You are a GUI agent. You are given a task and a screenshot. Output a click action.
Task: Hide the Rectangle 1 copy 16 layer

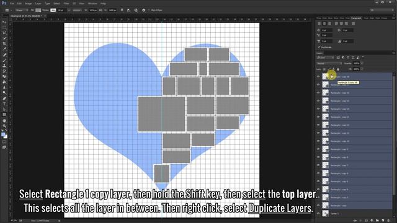(318, 93)
